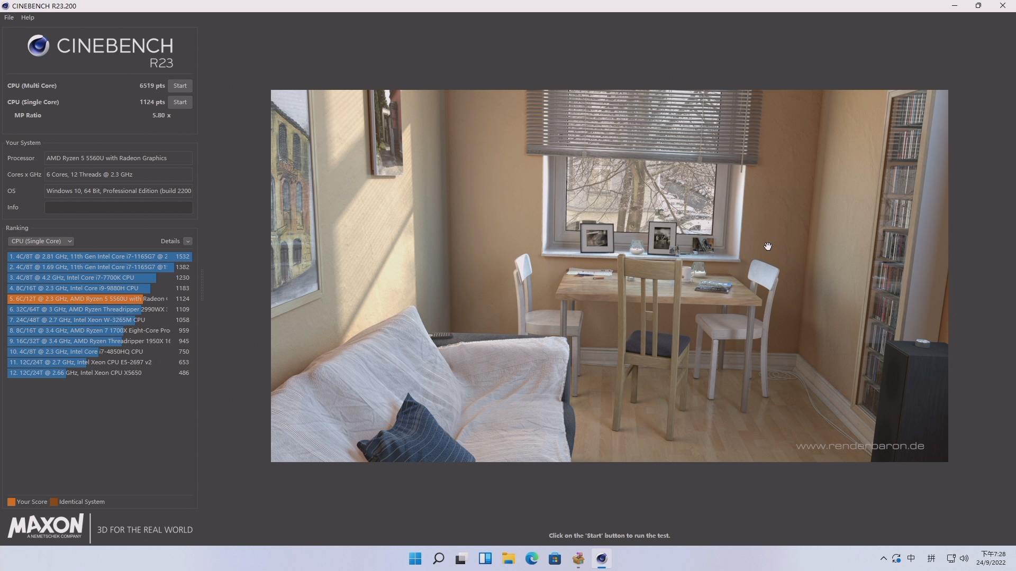Click Cinebench icon in taskbar
1016x571 pixels.
pos(602,559)
